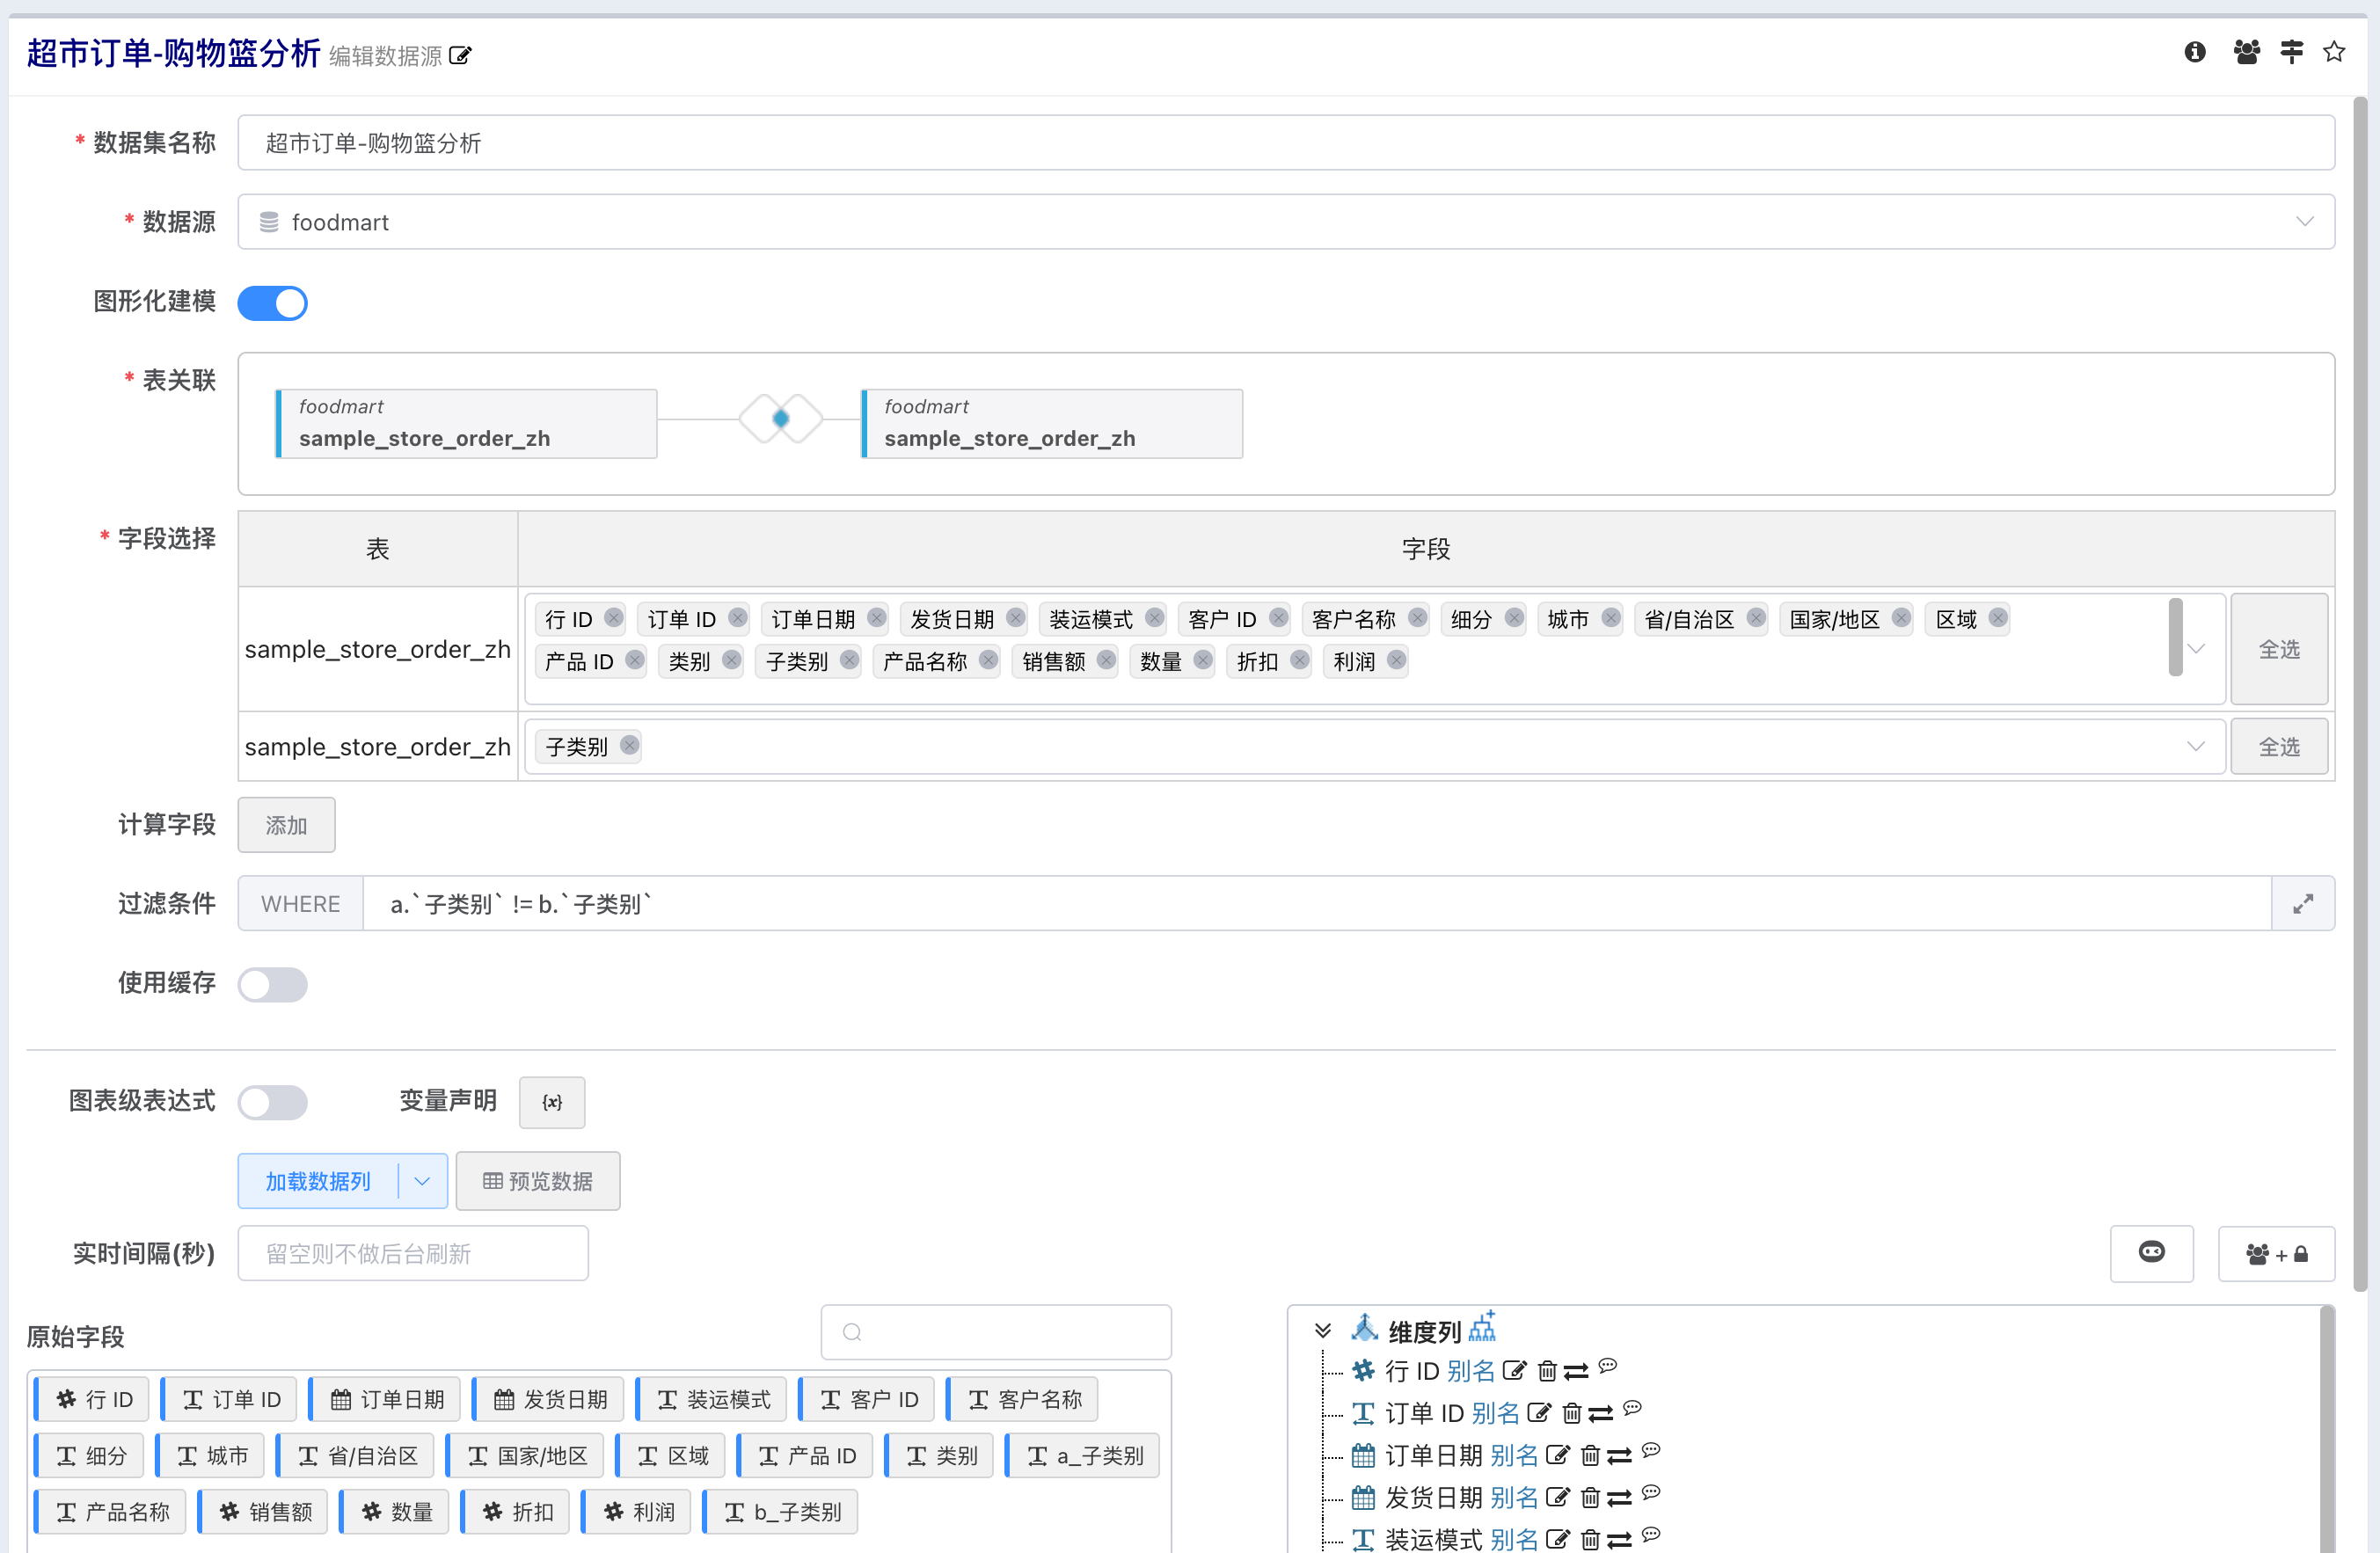Click the swap arrows for 订单 ID

click(x=1601, y=1413)
